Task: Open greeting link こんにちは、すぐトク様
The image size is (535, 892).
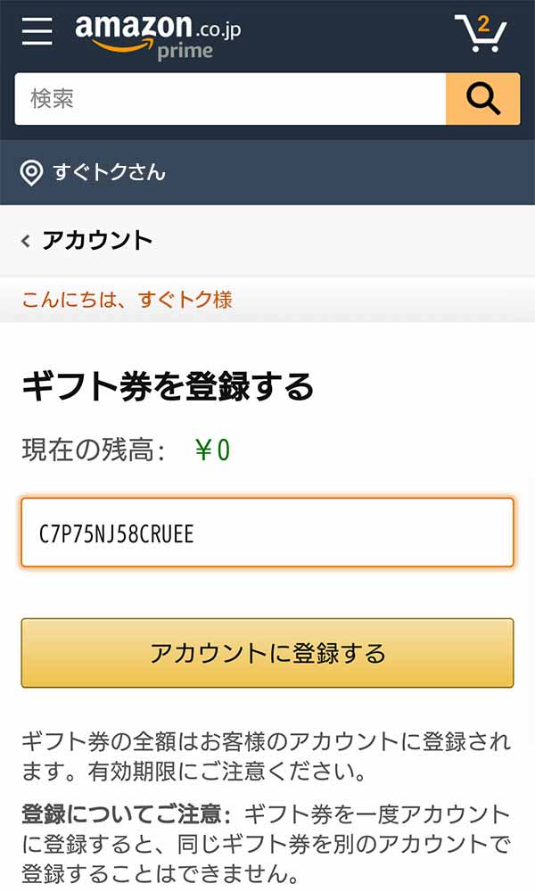Action: coord(128,301)
